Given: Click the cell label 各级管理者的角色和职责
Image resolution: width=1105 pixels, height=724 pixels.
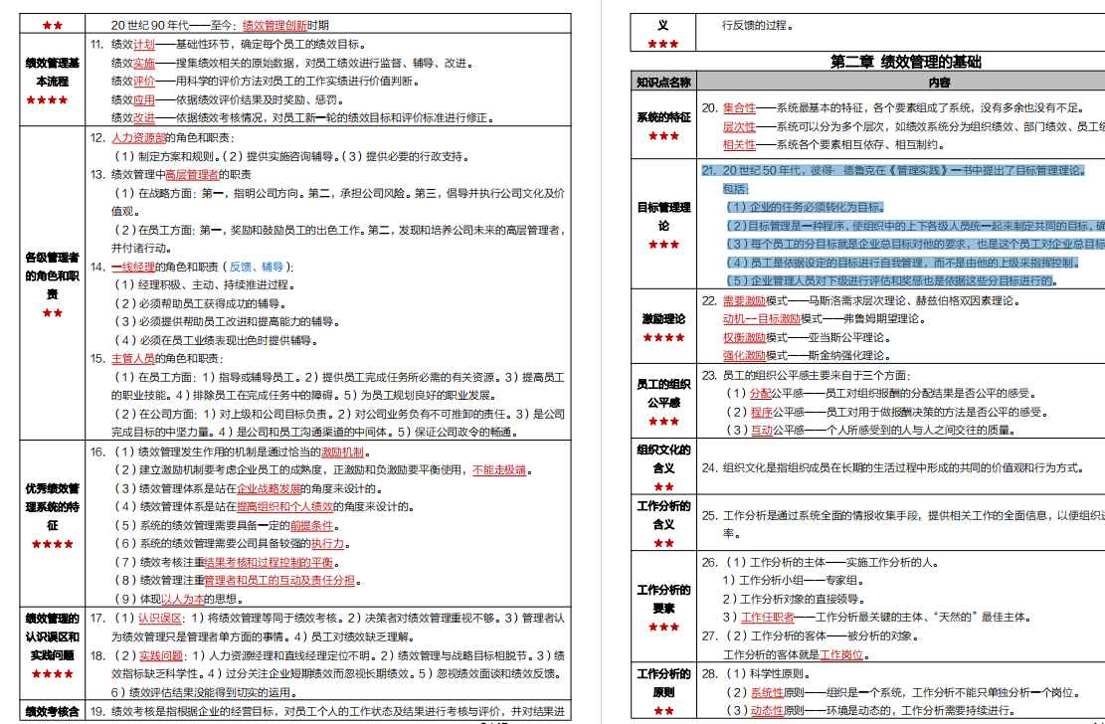Looking at the screenshot, I should point(52,275).
